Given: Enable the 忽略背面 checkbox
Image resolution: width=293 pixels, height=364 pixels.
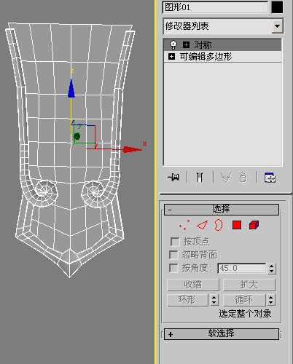Looking at the screenshot, I should click(x=173, y=255).
